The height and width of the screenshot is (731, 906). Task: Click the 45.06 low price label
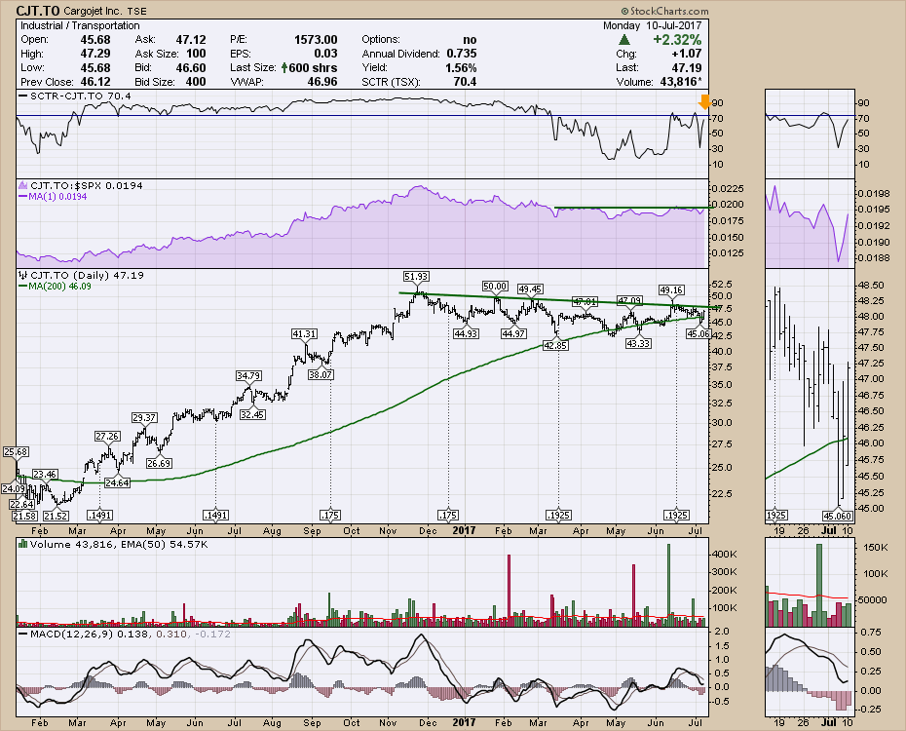click(x=698, y=333)
